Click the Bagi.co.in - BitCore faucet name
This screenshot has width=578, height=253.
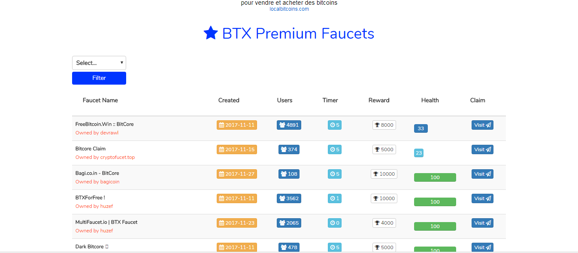(97, 173)
